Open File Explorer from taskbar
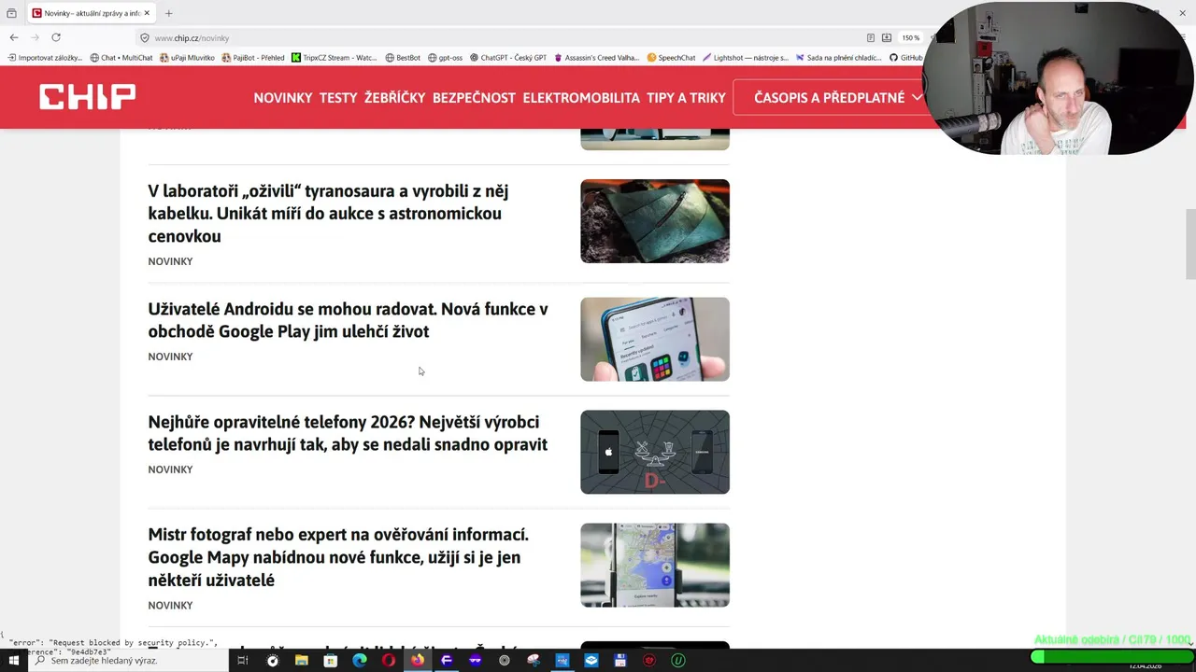Viewport: 1196px width, 672px height. (x=301, y=661)
